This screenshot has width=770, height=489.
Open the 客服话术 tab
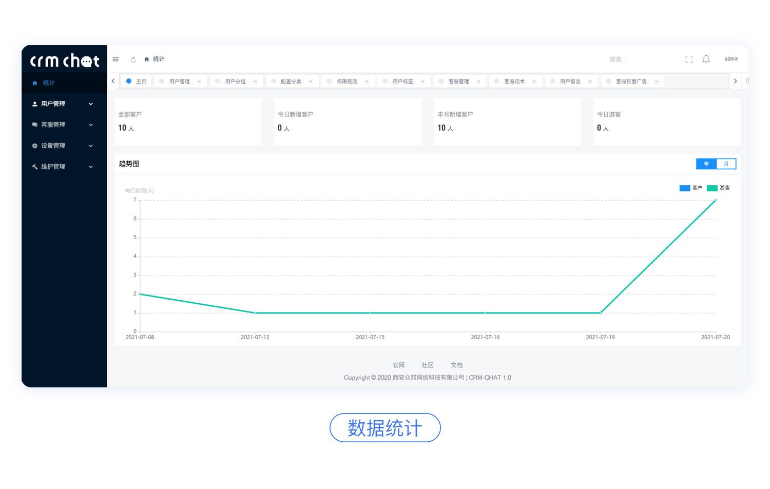[515, 81]
